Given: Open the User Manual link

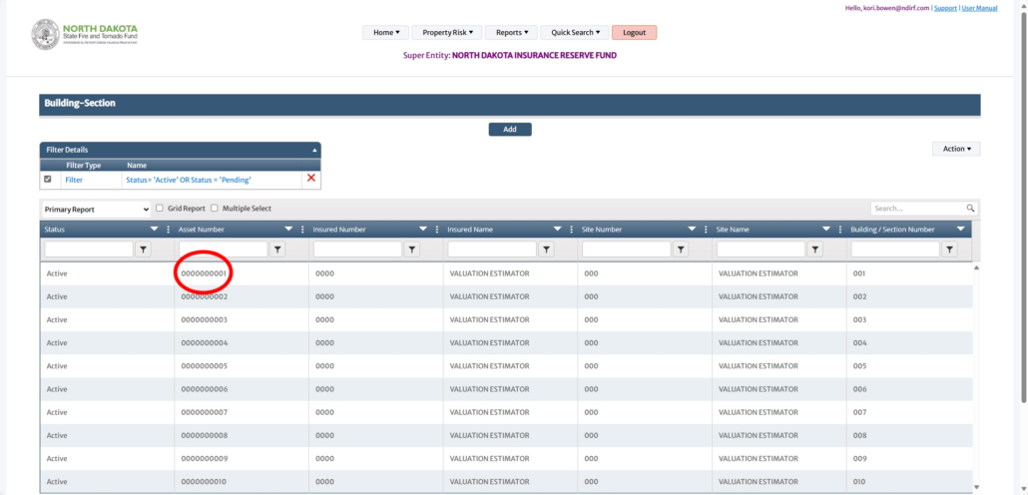Looking at the screenshot, I should tap(979, 8).
